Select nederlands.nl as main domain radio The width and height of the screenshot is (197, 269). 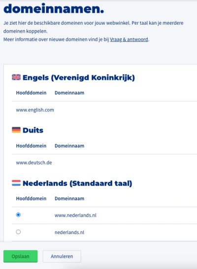point(18,232)
